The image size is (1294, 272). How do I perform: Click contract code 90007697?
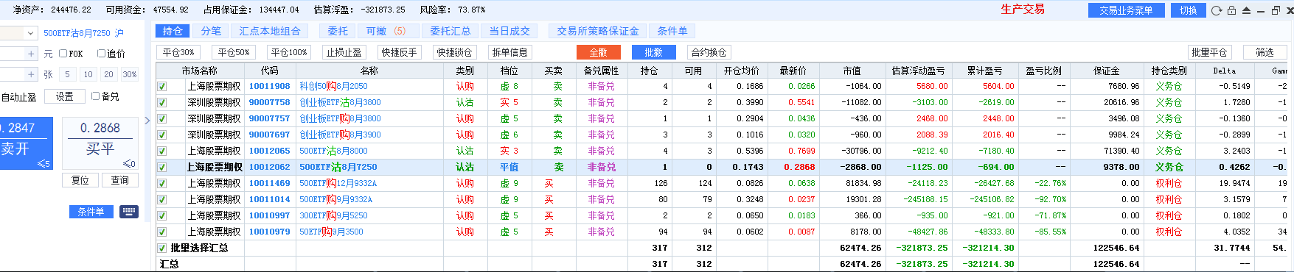[x=269, y=135]
